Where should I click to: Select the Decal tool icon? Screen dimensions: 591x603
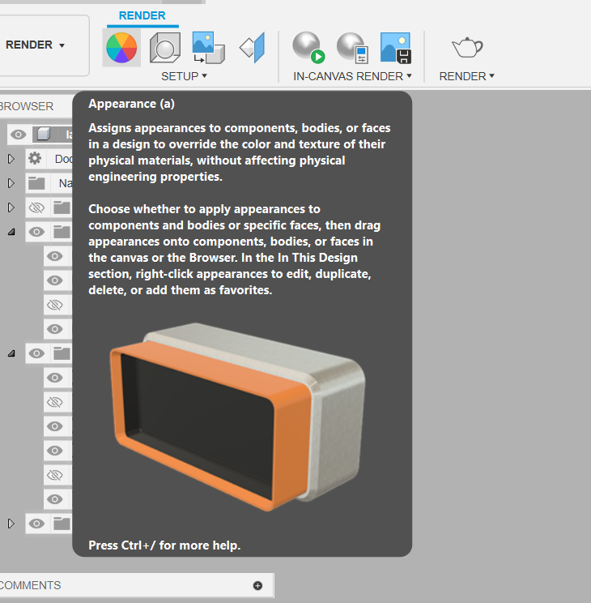click(x=208, y=48)
